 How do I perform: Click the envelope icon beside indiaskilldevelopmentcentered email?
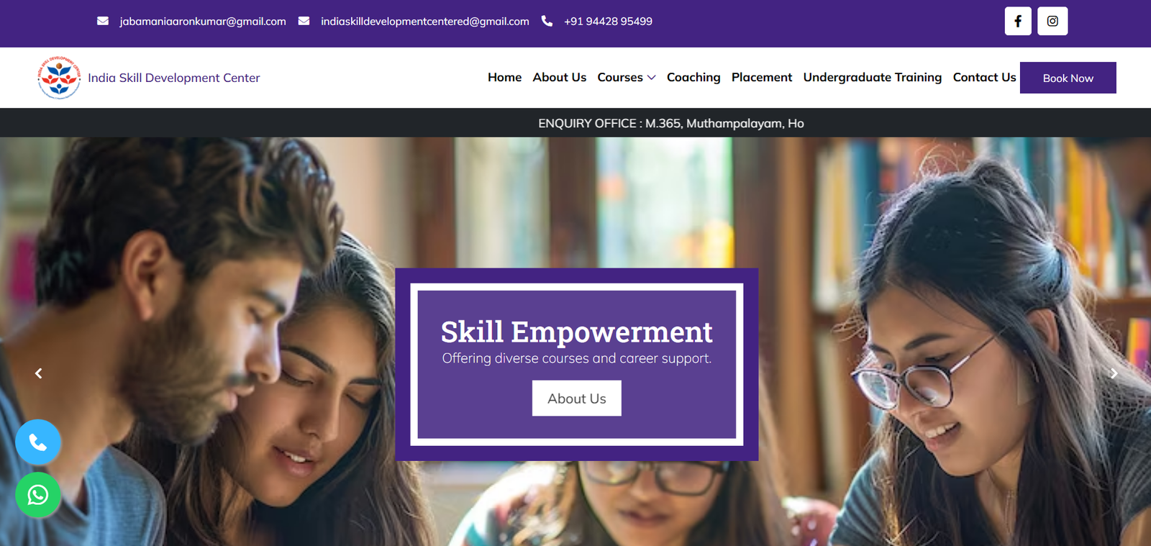pos(304,21)
